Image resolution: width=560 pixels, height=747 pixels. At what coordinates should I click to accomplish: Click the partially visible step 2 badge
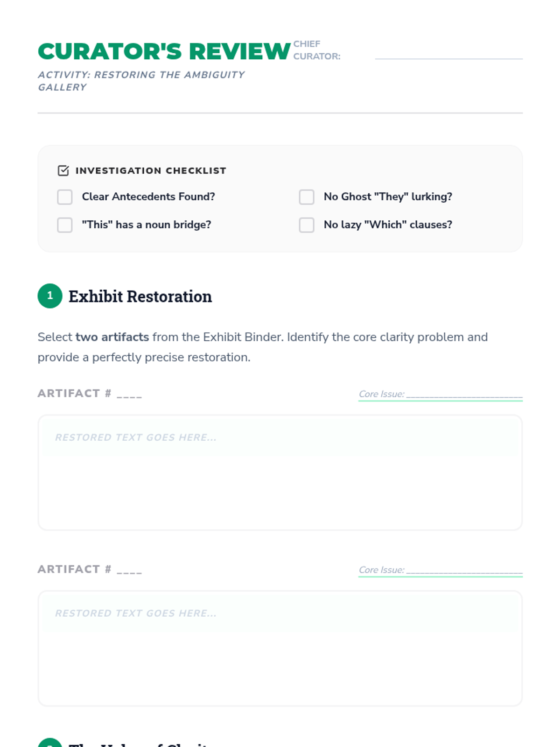tap(50, 743)
